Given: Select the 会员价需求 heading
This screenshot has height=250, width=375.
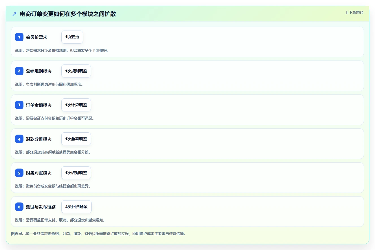Looking at the screenshot, I should coord(36,37).
